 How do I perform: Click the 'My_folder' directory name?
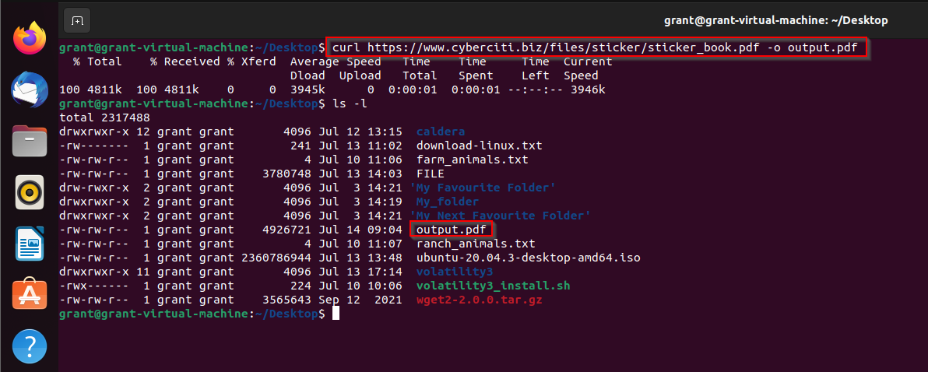point(448,202)
